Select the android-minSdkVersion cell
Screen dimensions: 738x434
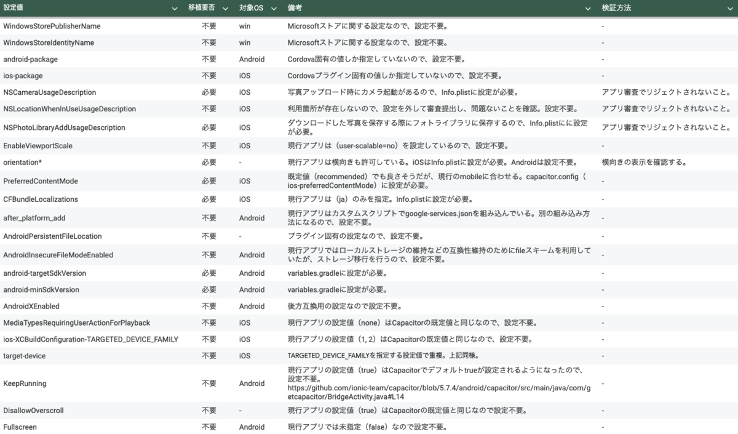click(41, 290)
